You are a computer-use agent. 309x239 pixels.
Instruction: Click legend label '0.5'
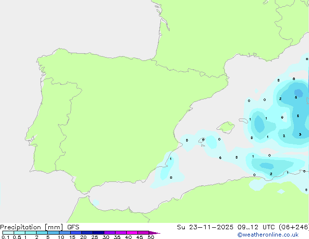point(17,237)
